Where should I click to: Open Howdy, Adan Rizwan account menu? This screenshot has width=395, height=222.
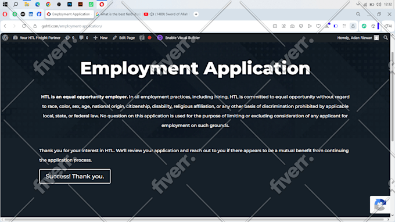[x=358, y=38]
